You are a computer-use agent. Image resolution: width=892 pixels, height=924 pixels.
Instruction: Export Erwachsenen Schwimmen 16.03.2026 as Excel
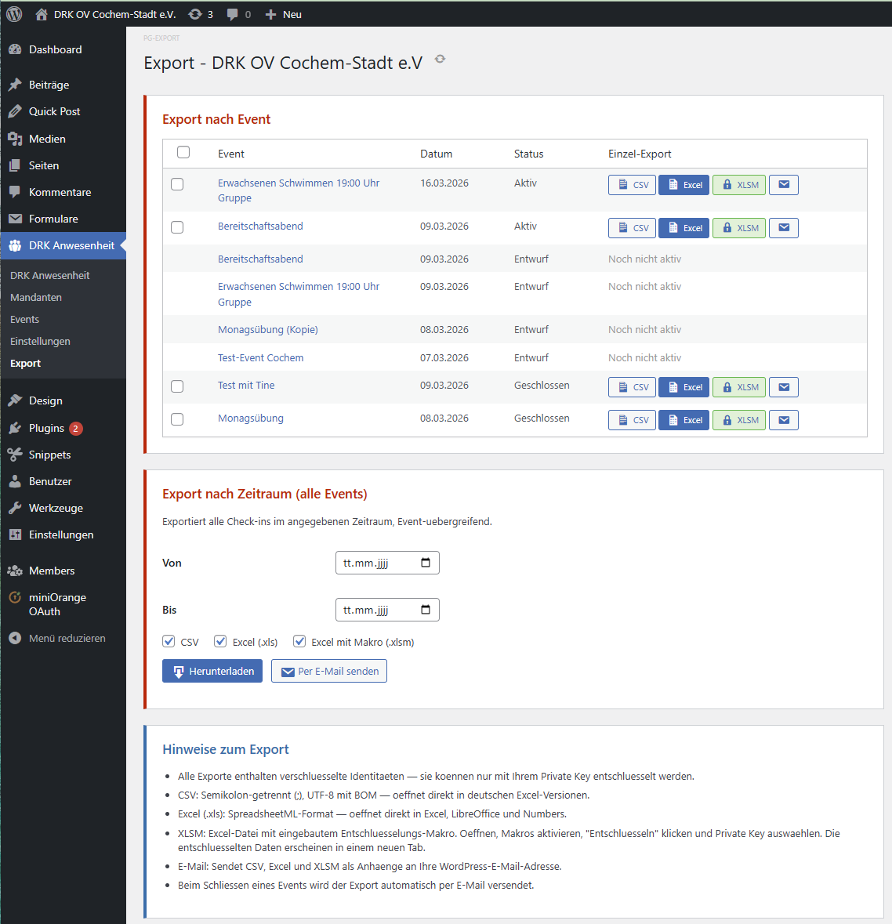[684, 185]
